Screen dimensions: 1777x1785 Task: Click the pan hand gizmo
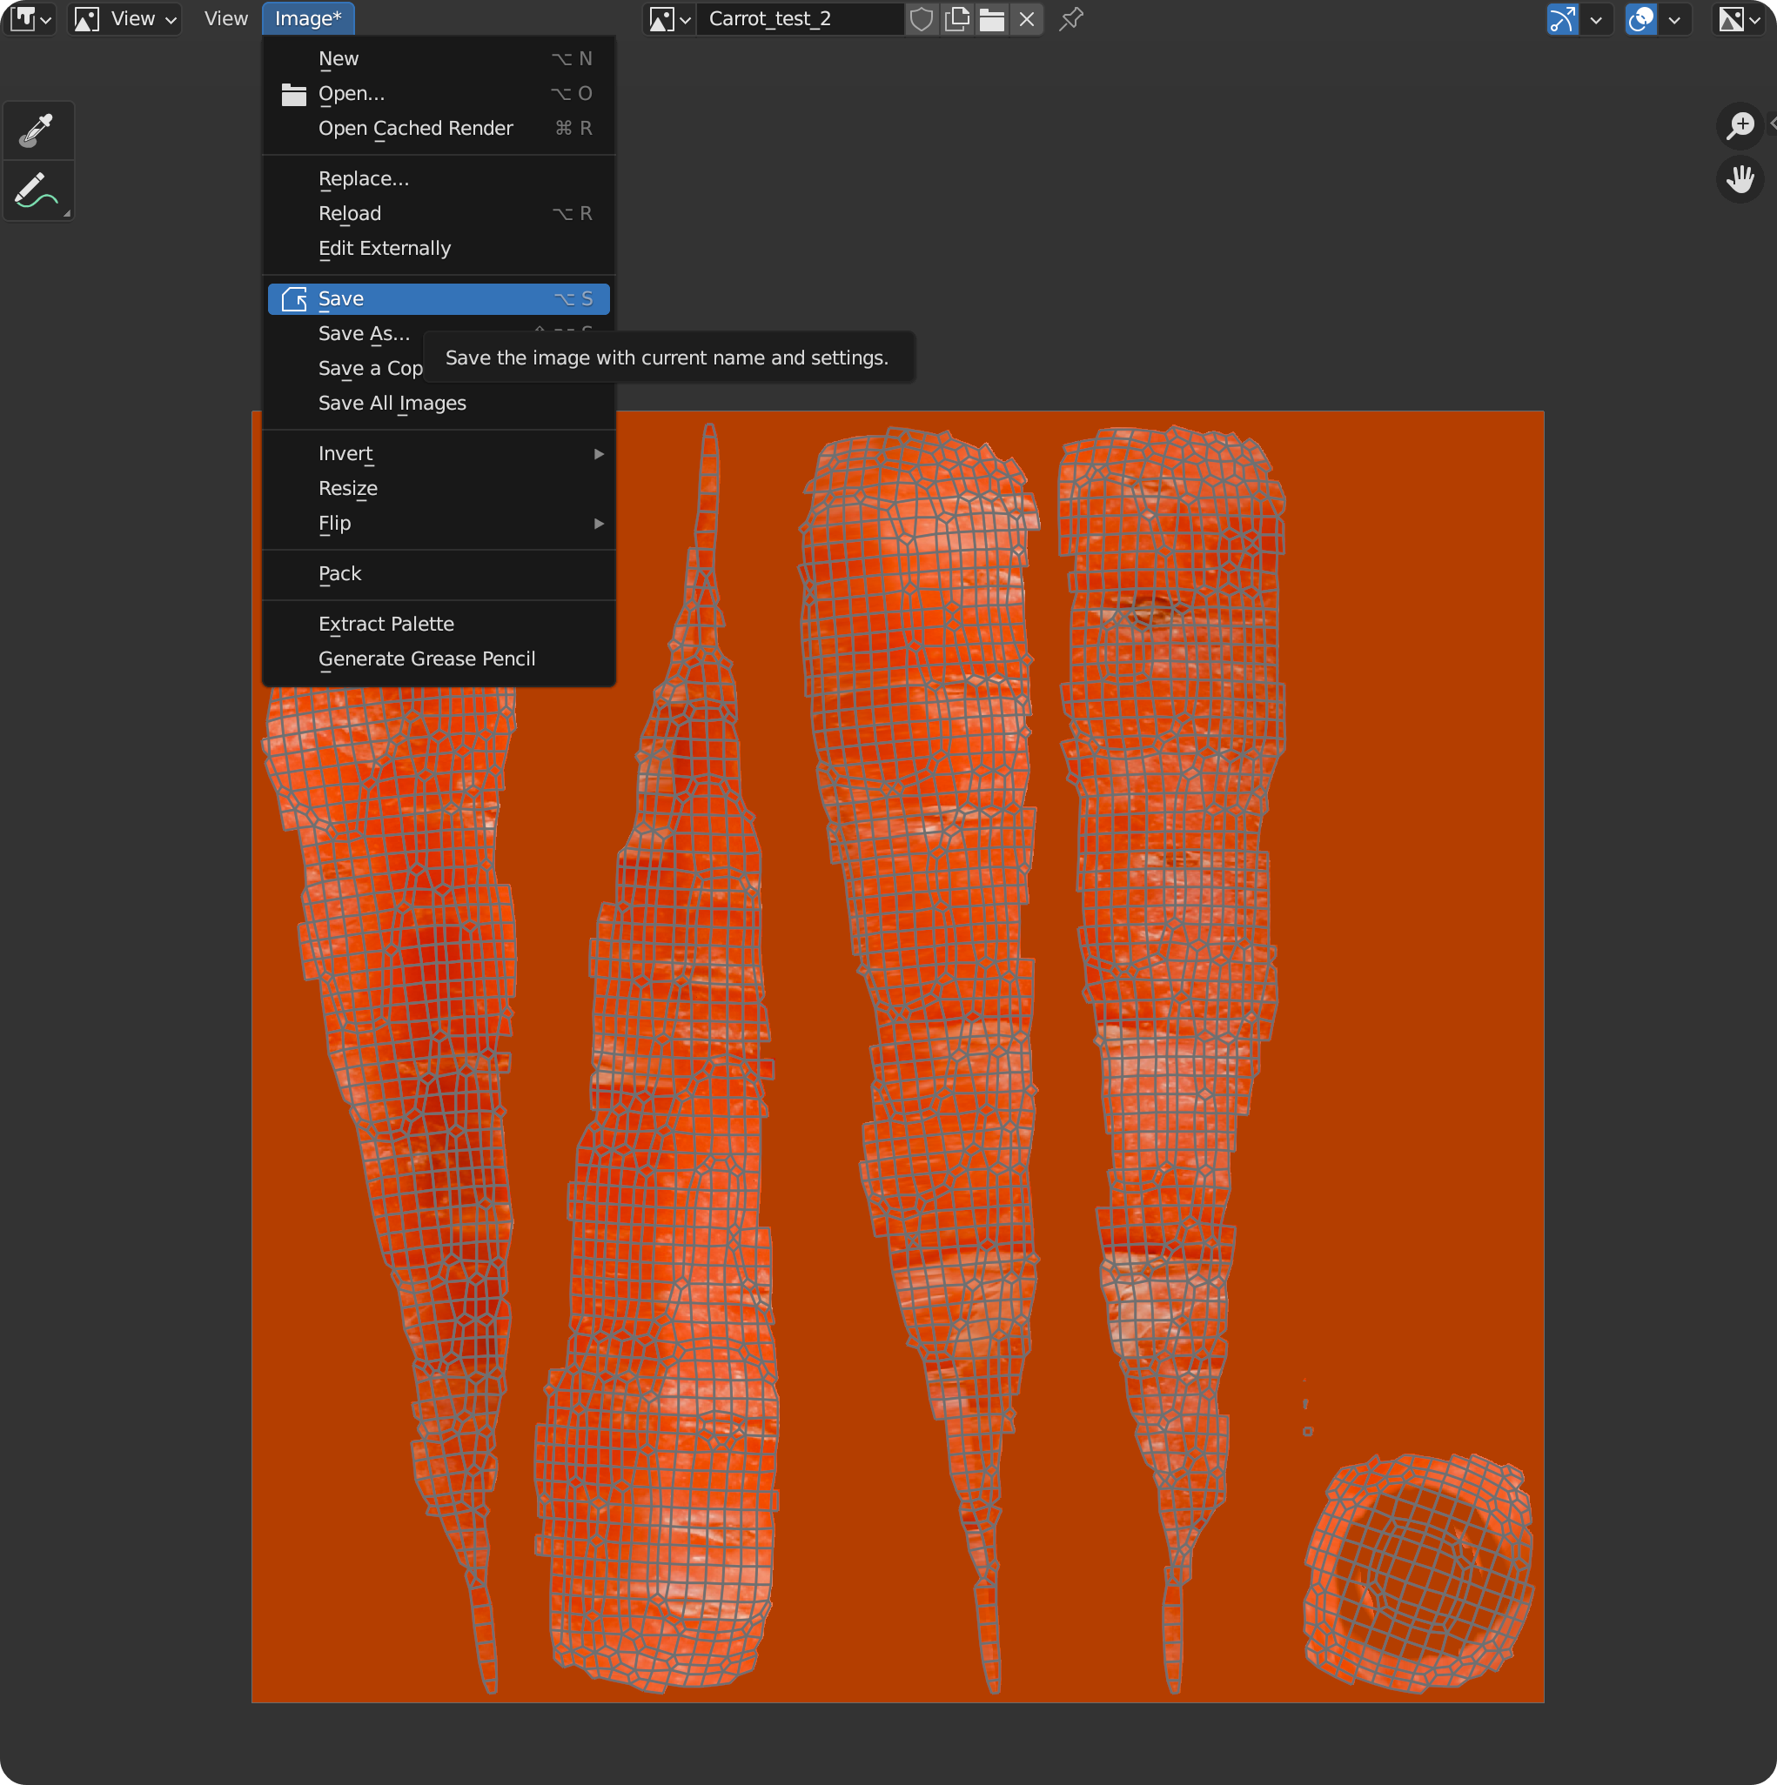[x=1740, y=179]
